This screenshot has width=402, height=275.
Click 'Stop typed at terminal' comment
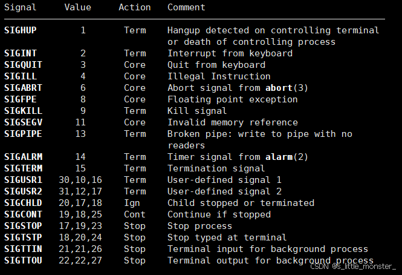coord(227,237)
